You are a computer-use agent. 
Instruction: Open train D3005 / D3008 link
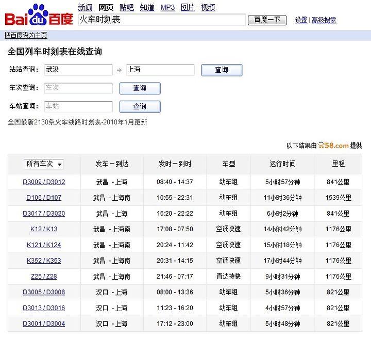click(44, 292)
